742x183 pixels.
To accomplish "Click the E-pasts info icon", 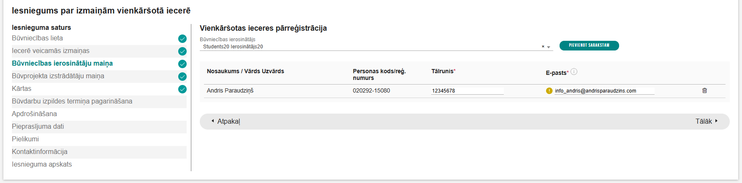I will pos(574,72).
